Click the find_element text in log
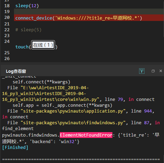 18,129
